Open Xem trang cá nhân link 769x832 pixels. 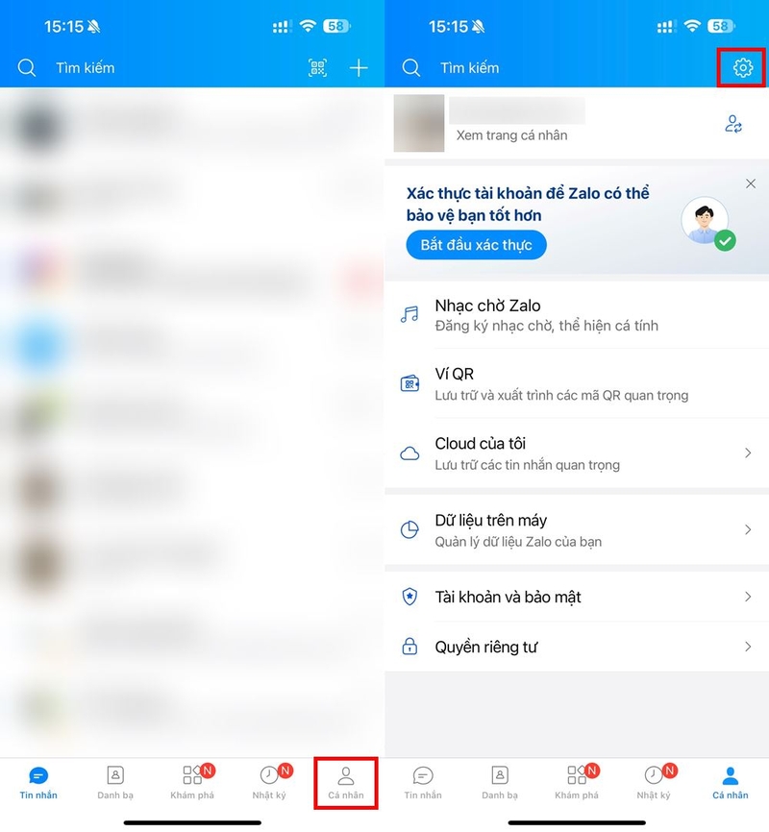[x=512, y=135]
